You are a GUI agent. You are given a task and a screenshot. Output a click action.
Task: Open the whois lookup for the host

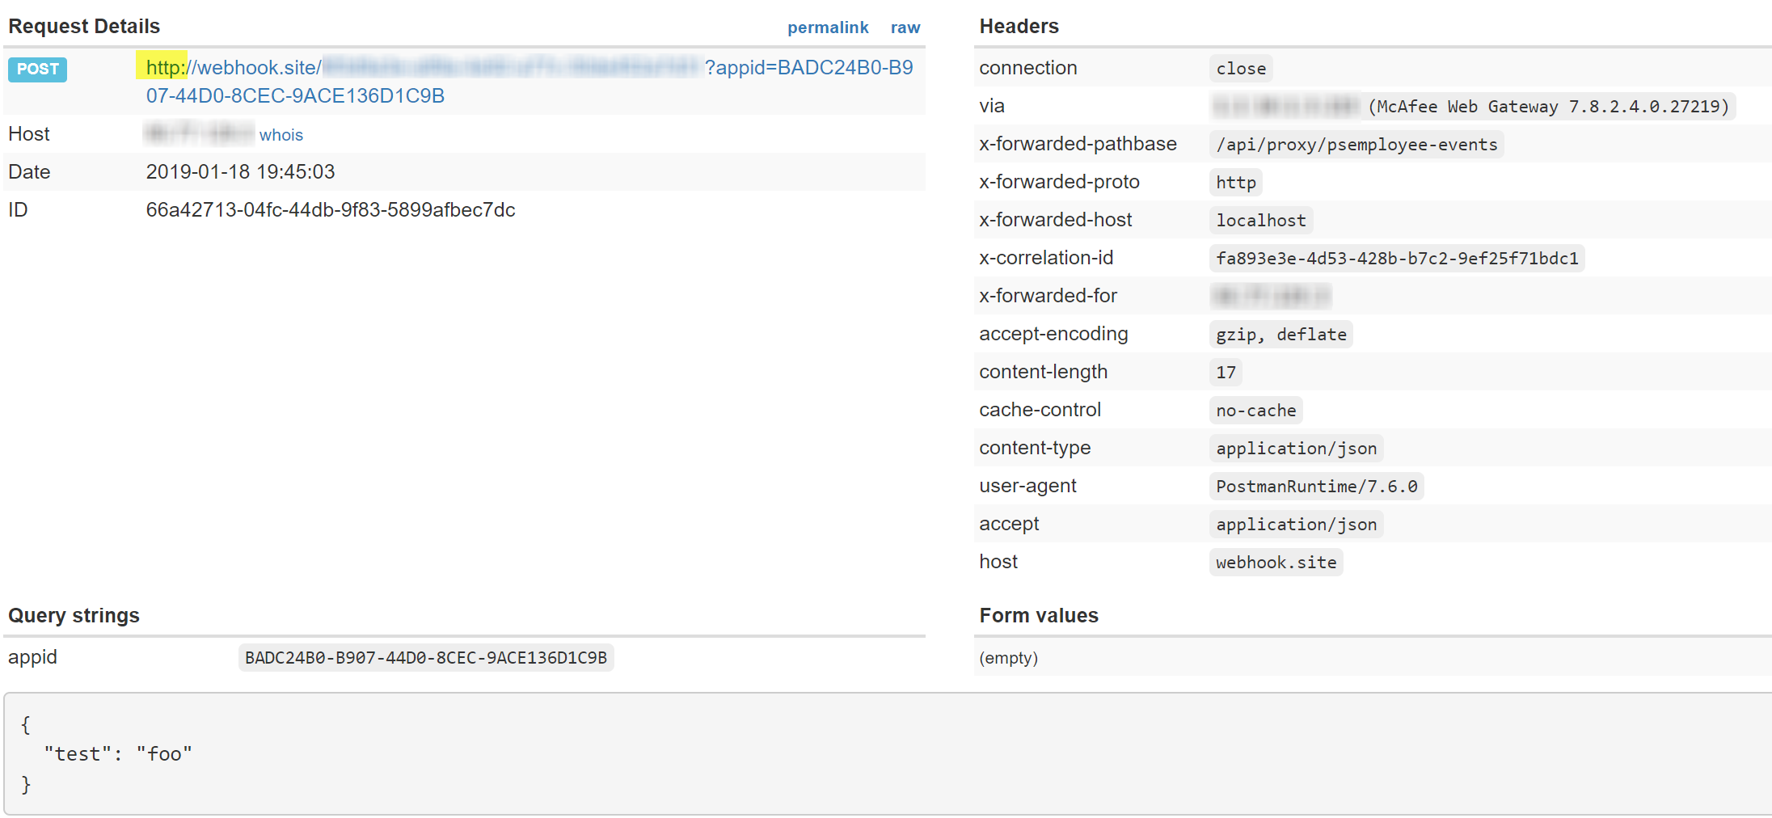pyautogui.click(x=281, y=134)
